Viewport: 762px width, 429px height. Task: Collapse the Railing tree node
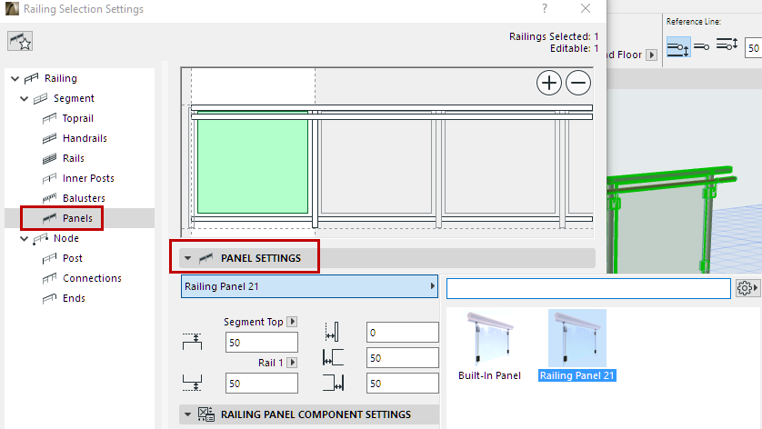click(x=15, y=78)
